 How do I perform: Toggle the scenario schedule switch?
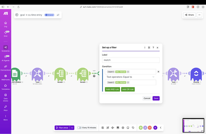click(x=79, y=128)
